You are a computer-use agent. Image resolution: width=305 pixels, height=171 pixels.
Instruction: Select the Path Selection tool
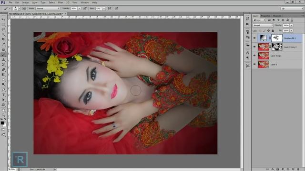(3, 100)
